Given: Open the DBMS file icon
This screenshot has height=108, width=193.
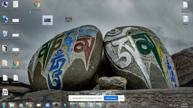Looking at the screenshot, I should click(185, 20).
